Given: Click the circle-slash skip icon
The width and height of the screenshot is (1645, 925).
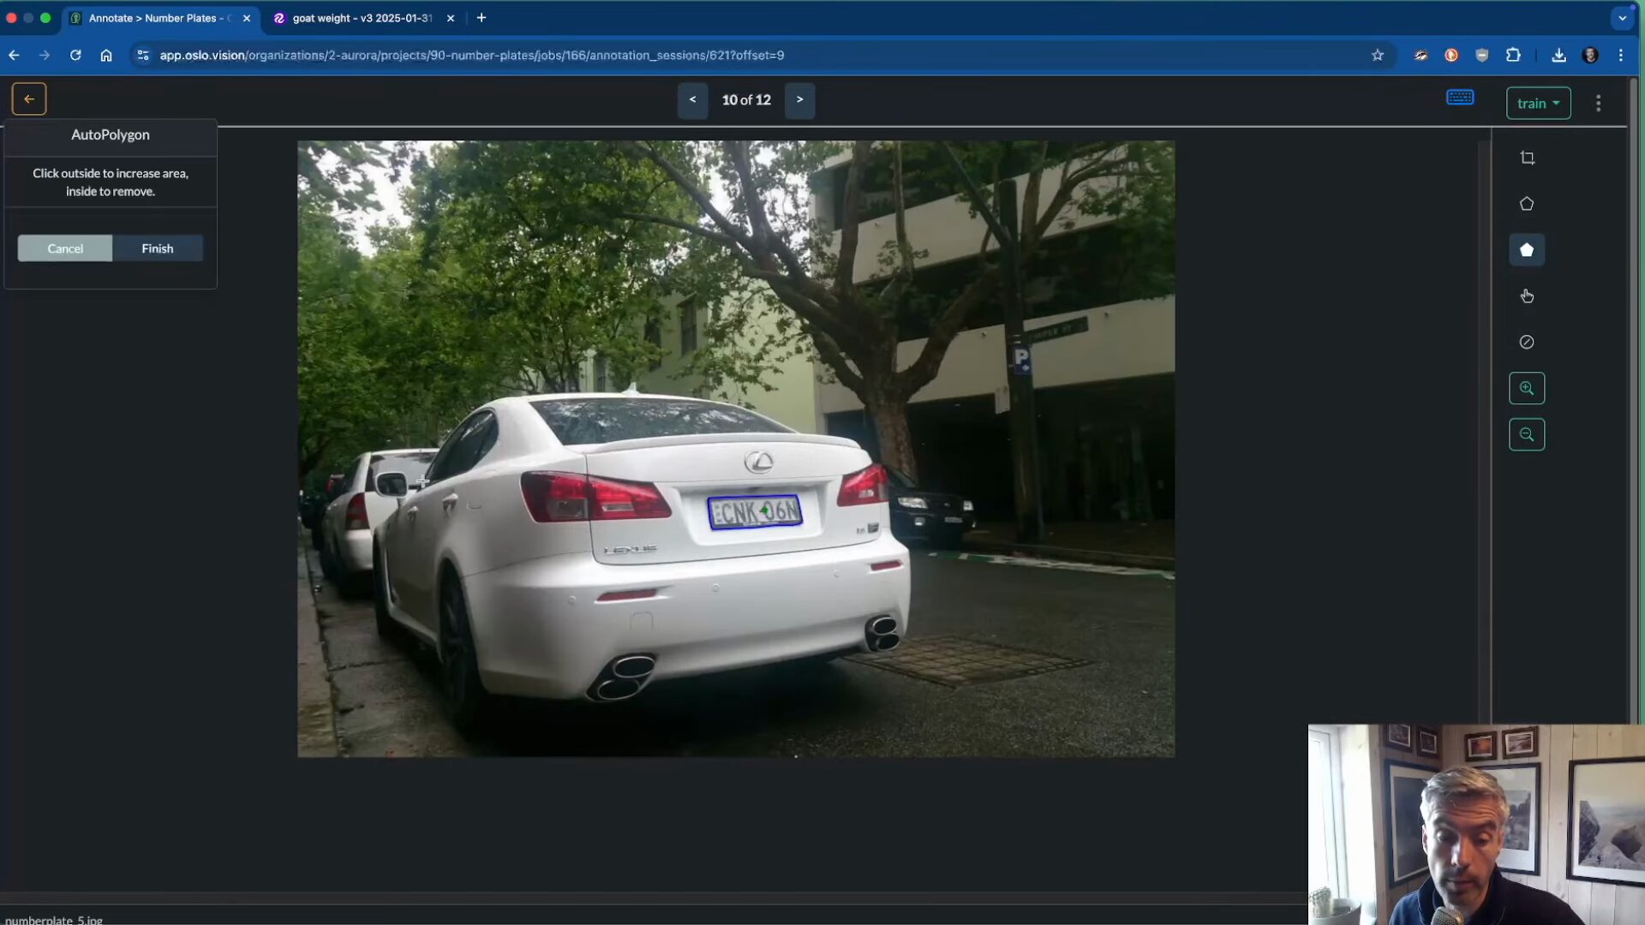Looking at the screenshot, I should point(1527,342).
